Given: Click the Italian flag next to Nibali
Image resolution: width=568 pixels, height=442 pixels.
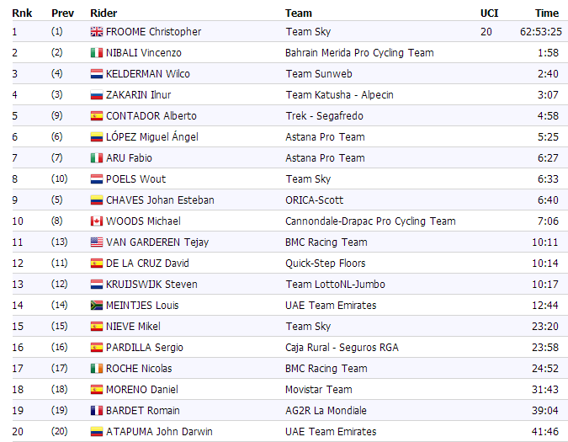Looking at the screenshot, I should coord(97,53).
